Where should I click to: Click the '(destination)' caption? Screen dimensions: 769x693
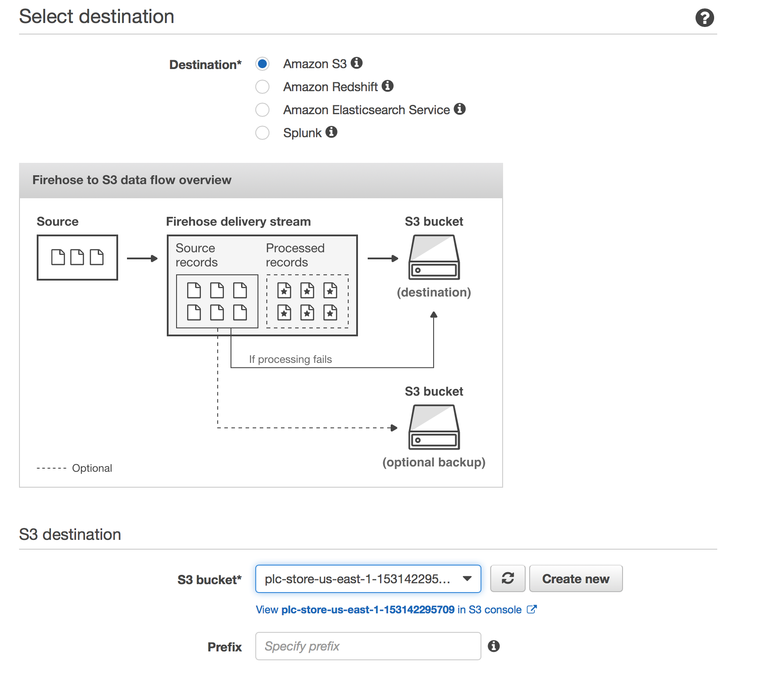(434, 292)
